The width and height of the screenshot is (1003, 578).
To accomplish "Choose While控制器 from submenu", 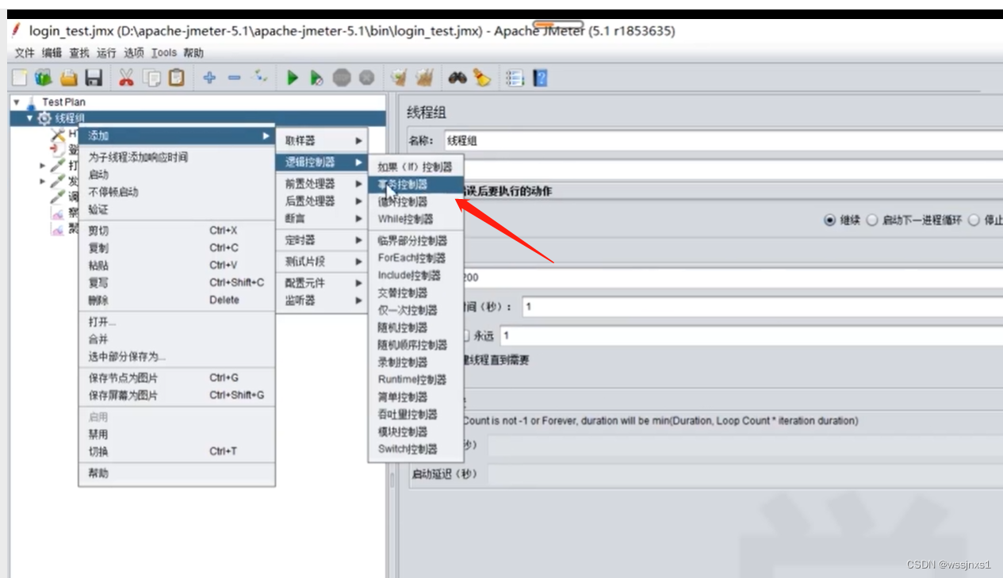I will tap(415, 219).
